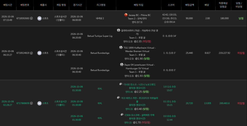Click the hockey puck icon beside CSKA 모스크바
Image resolution: width=247 pixels, height=126 pixels.
(x=122, y=115)
